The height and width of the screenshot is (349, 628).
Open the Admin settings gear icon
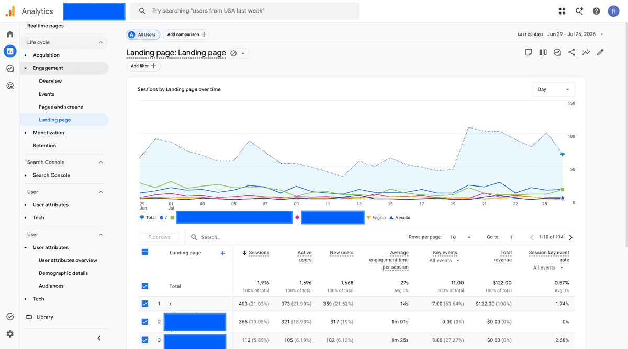(10, 334)
